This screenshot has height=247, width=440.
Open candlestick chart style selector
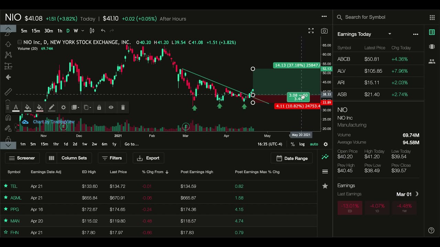(92, 31)
